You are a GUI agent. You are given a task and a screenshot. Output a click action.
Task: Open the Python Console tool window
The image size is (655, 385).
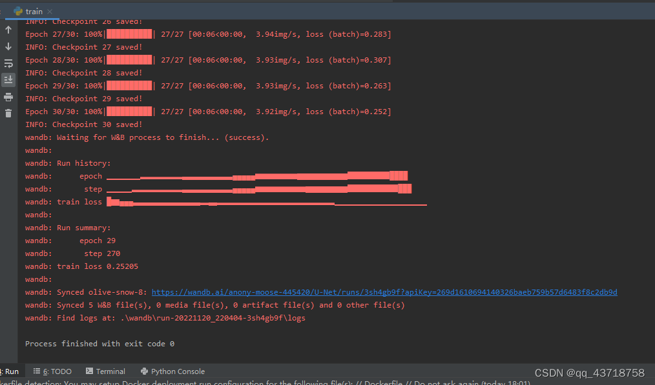173,371
